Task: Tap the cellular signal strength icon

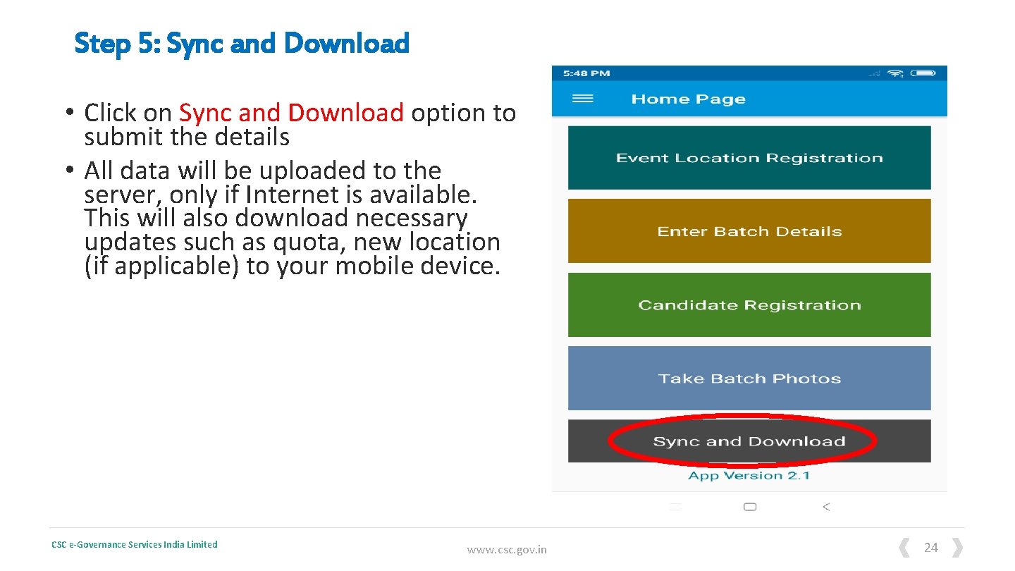Action: click(876, 73)
